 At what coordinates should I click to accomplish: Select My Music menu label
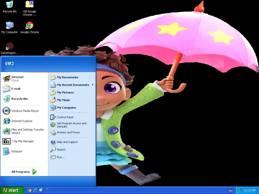[x=63, y=100]
